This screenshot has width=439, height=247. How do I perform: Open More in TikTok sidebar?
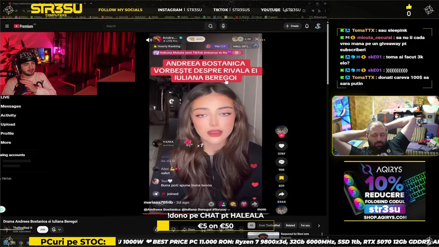click(x=6, y=142)
